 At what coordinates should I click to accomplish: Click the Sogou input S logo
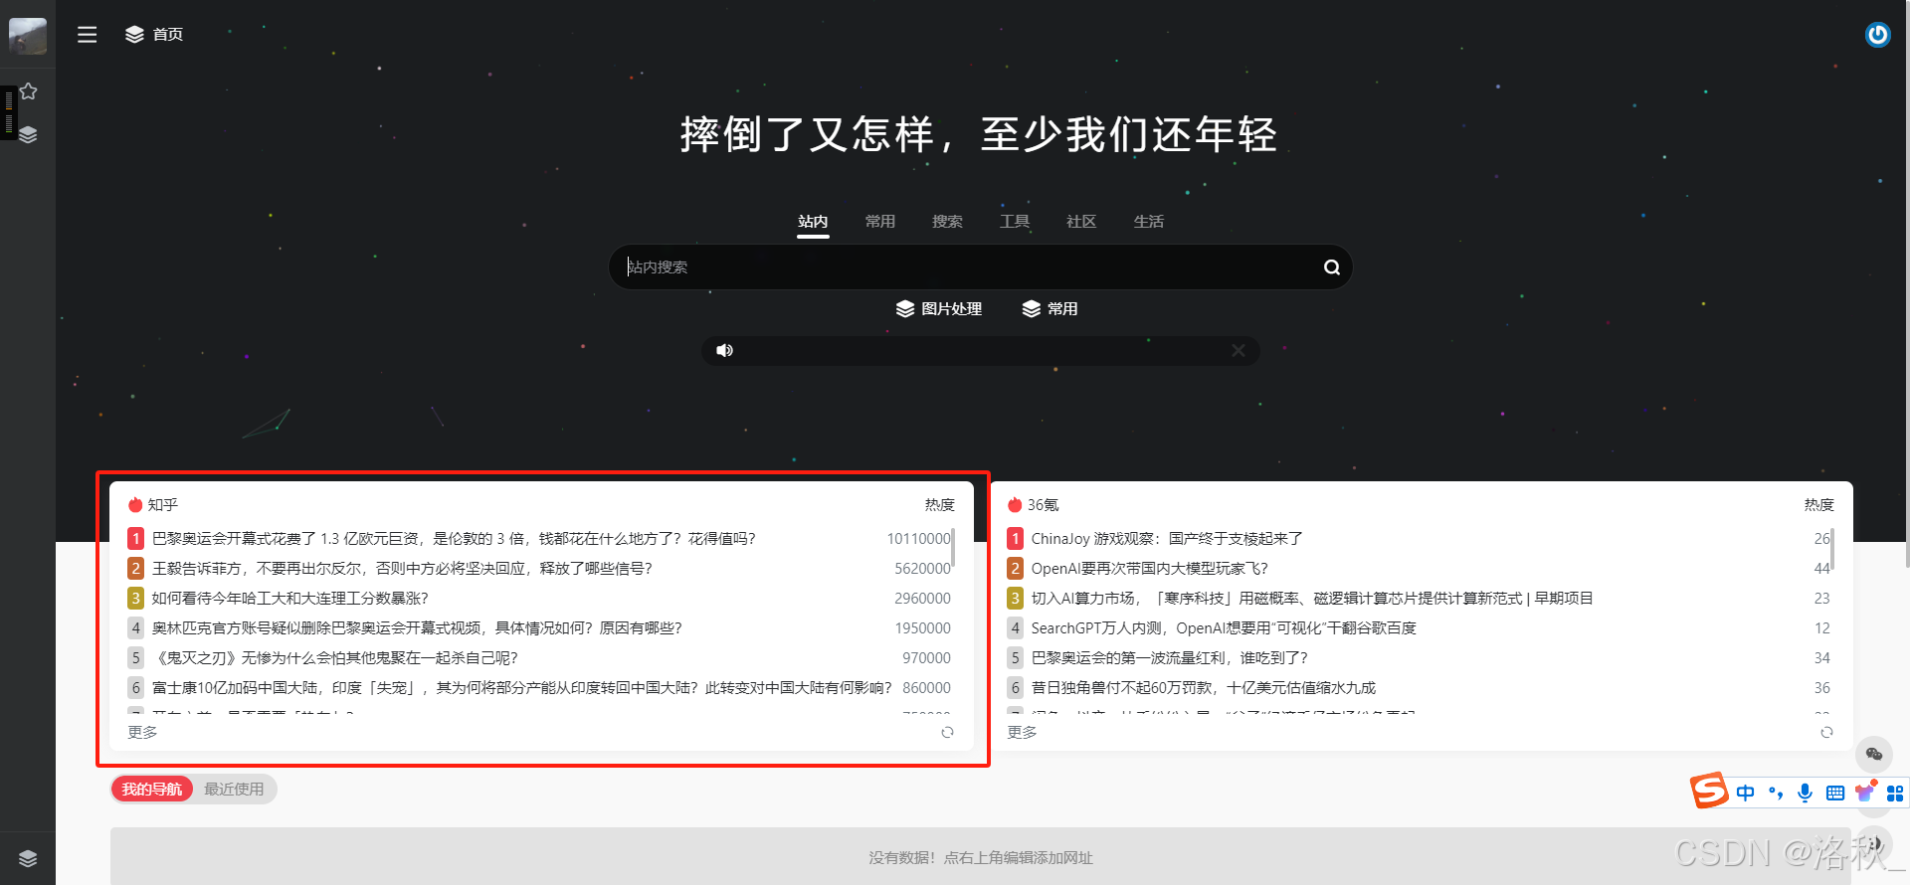click(x=1709, y=791)
